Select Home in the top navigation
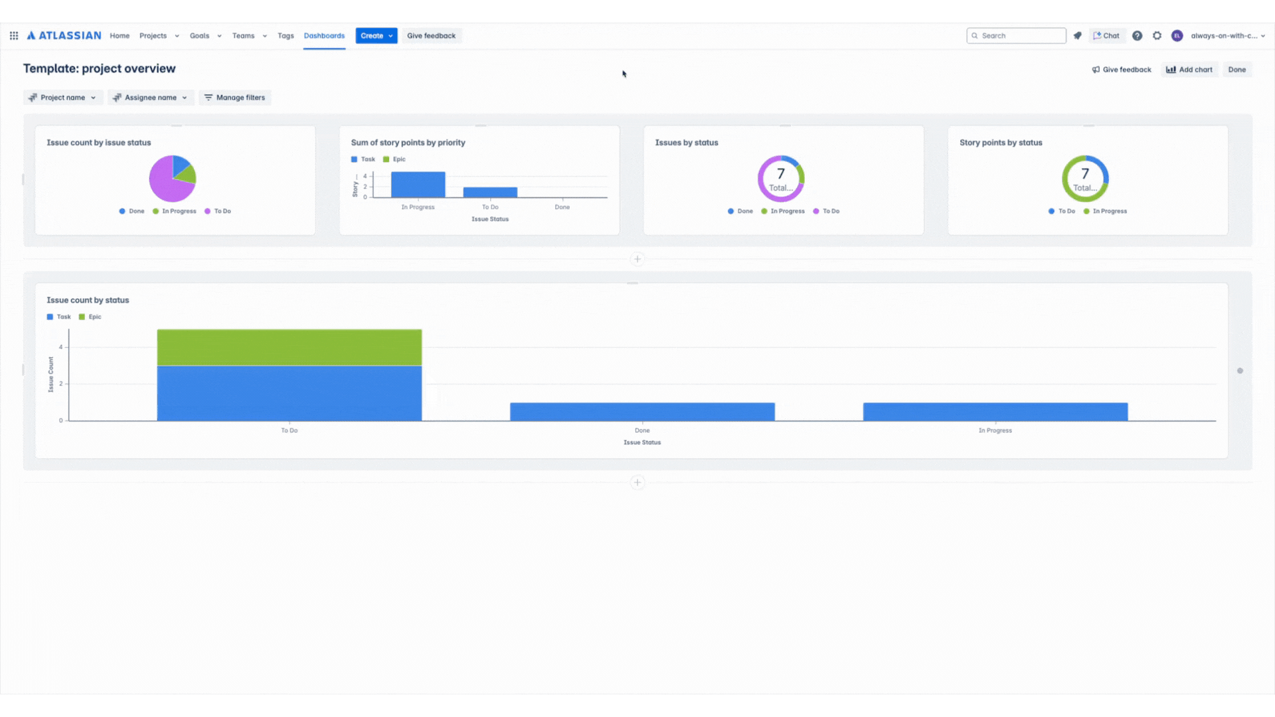This screenshot has height=717, width=1275. (120, 36)
